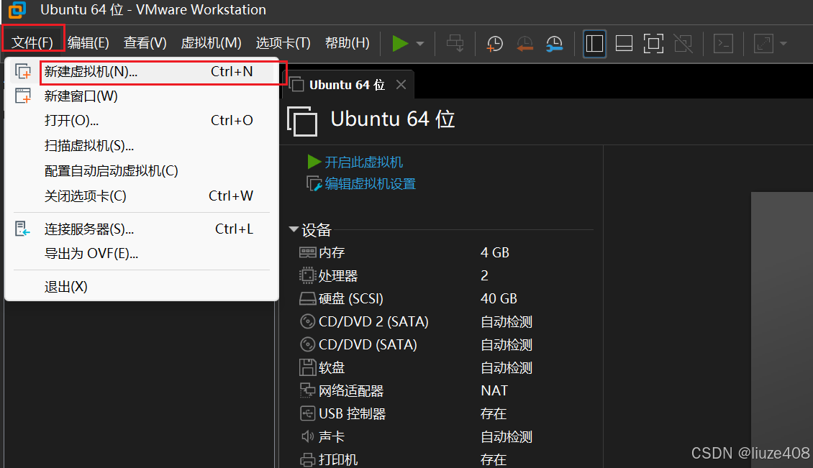Collapse the 设备 section triangle
The image size is (813, 468).
(294, 229)
